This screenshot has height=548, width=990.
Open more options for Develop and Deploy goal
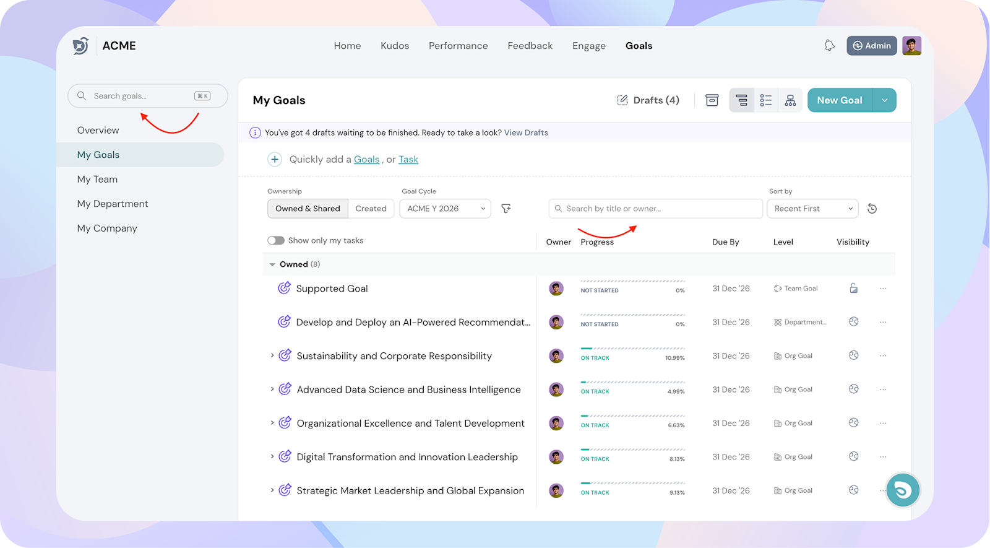[x=883, y=322]
